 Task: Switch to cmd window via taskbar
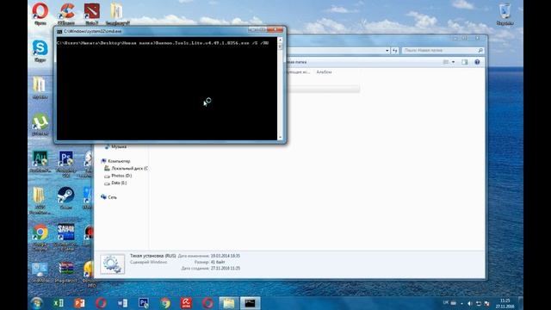click(251, 302)
